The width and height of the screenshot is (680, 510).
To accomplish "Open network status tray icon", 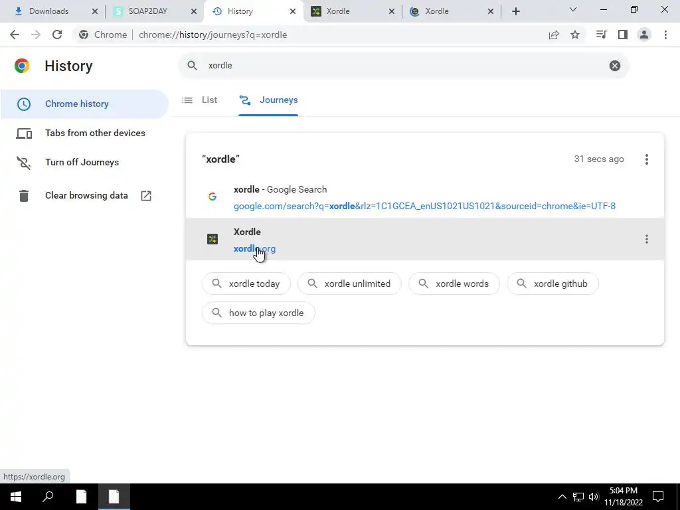I will [x=578, y=497].
